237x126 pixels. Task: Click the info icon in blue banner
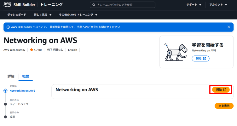pos(8,27)
